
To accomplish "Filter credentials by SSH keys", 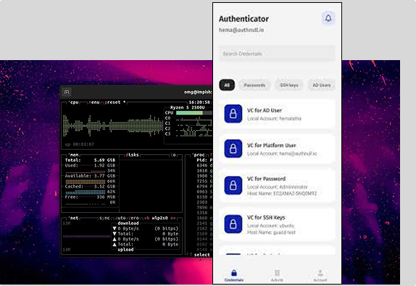I will [289, 85].
